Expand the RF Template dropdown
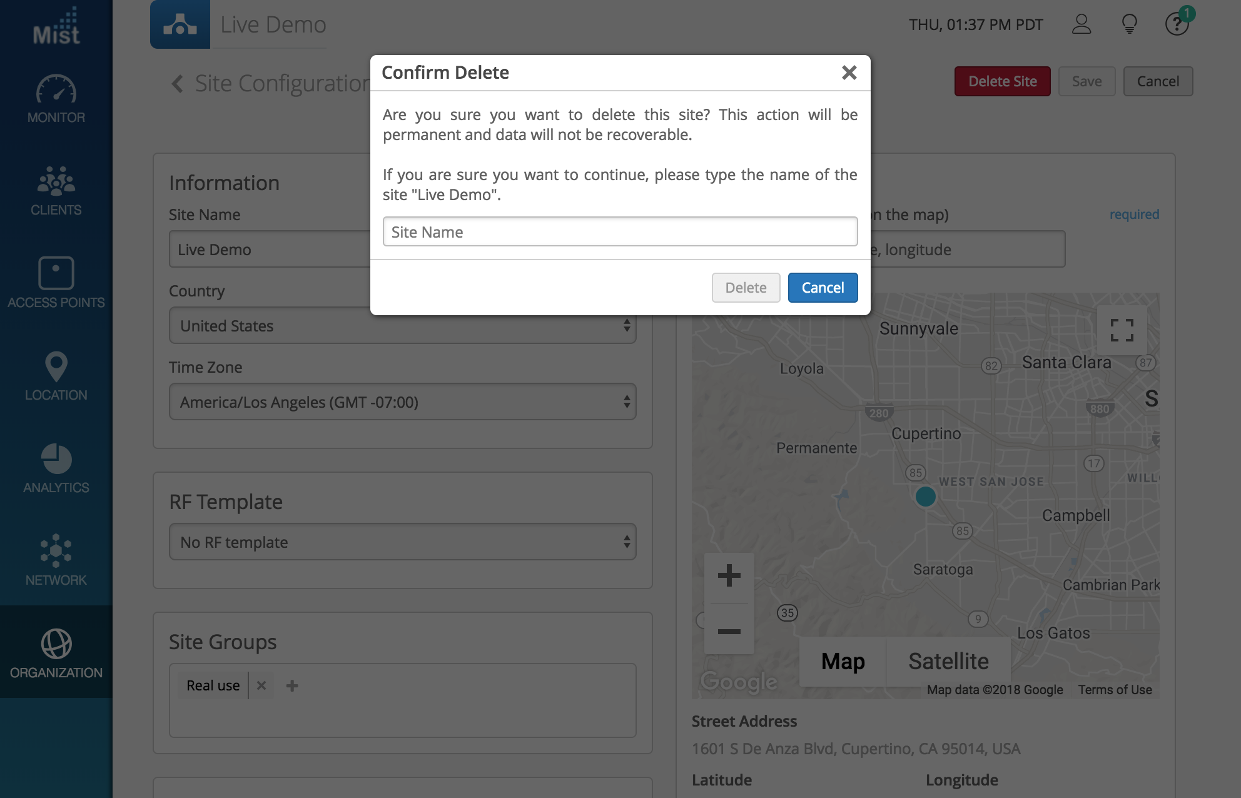This screenshot has height=798, width=1241. [x=402, y=542]
